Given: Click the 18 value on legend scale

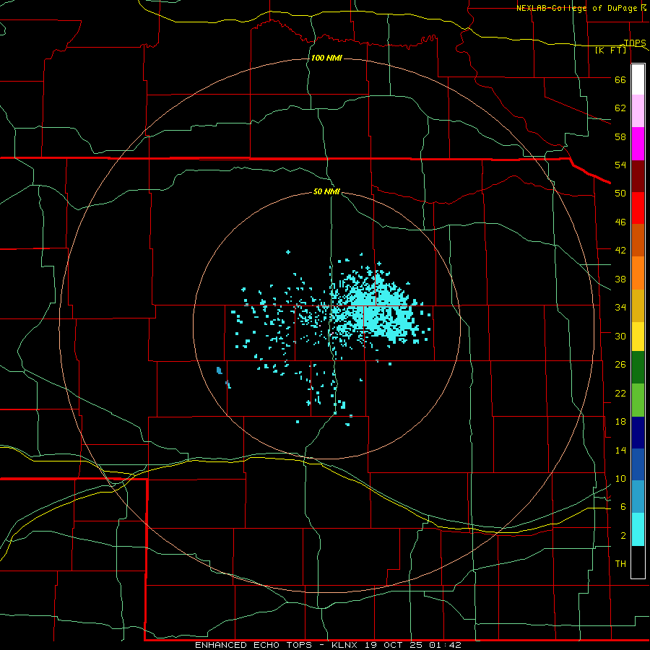Looking at the screenshot, I should coord(620,422).
